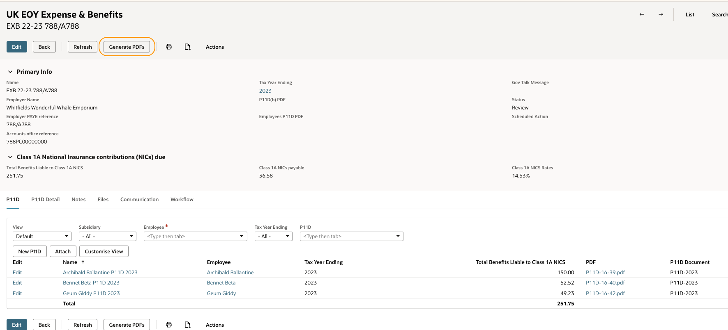Click the top Refresh button
Image resolution: width=728 pixels, height=330 pixels.
click(x=83, y=47)
